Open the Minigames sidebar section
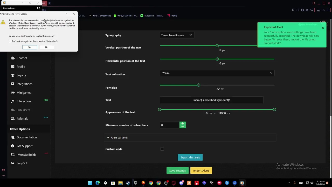This screenshot has width=332, height=187. (x=24, y=92)
